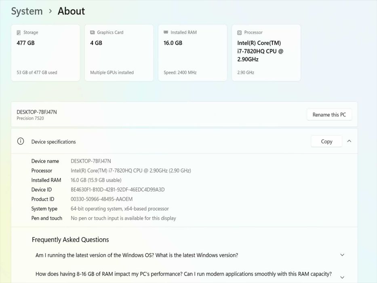Click the 'How does having 8-16 GB' question
This screenshot has height=283, width=377.
184,274
